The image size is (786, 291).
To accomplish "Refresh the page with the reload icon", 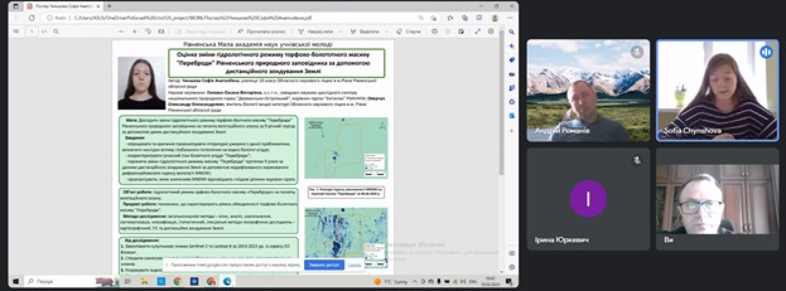I will pos(32,18).
